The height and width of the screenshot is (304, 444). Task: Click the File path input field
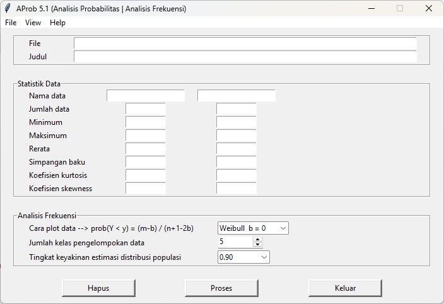[x=245, y=44]
